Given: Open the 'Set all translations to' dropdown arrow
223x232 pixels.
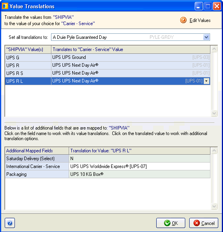Looking at the screenshot, I should [206, 37].
